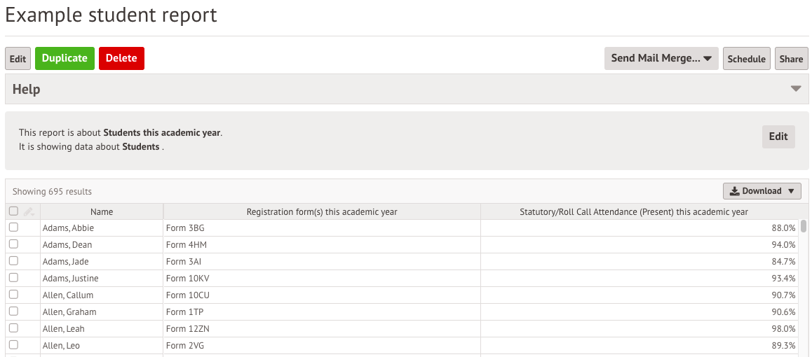
Task: Click the Share button
Action: [791, 58]
